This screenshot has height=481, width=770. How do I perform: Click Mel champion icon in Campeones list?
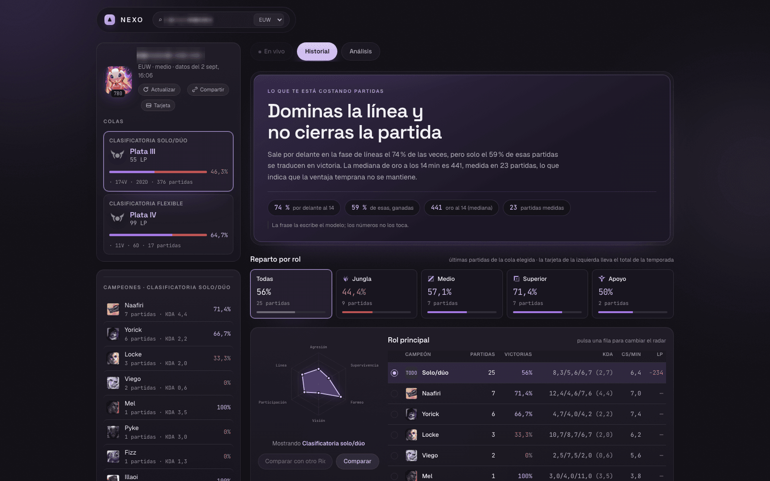(113, 407)
